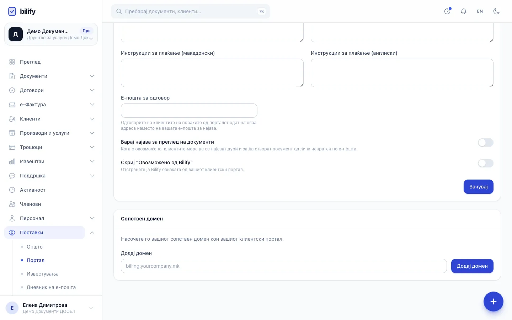Open Преглед dashboard icon in sidebar

[12, 62]
